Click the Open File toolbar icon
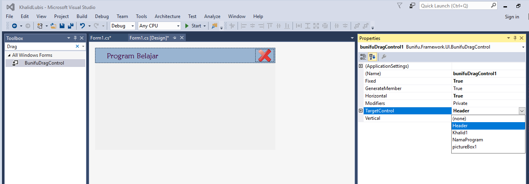Image resolution: width=529 pixels, height=184 pixels. [53, 26]
